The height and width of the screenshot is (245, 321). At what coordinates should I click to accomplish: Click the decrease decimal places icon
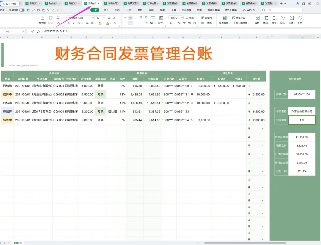pyautogui.click(x=195, y=23)
